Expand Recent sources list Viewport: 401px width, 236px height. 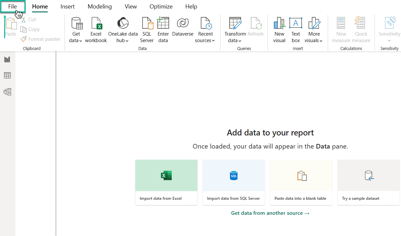point(205,37)
